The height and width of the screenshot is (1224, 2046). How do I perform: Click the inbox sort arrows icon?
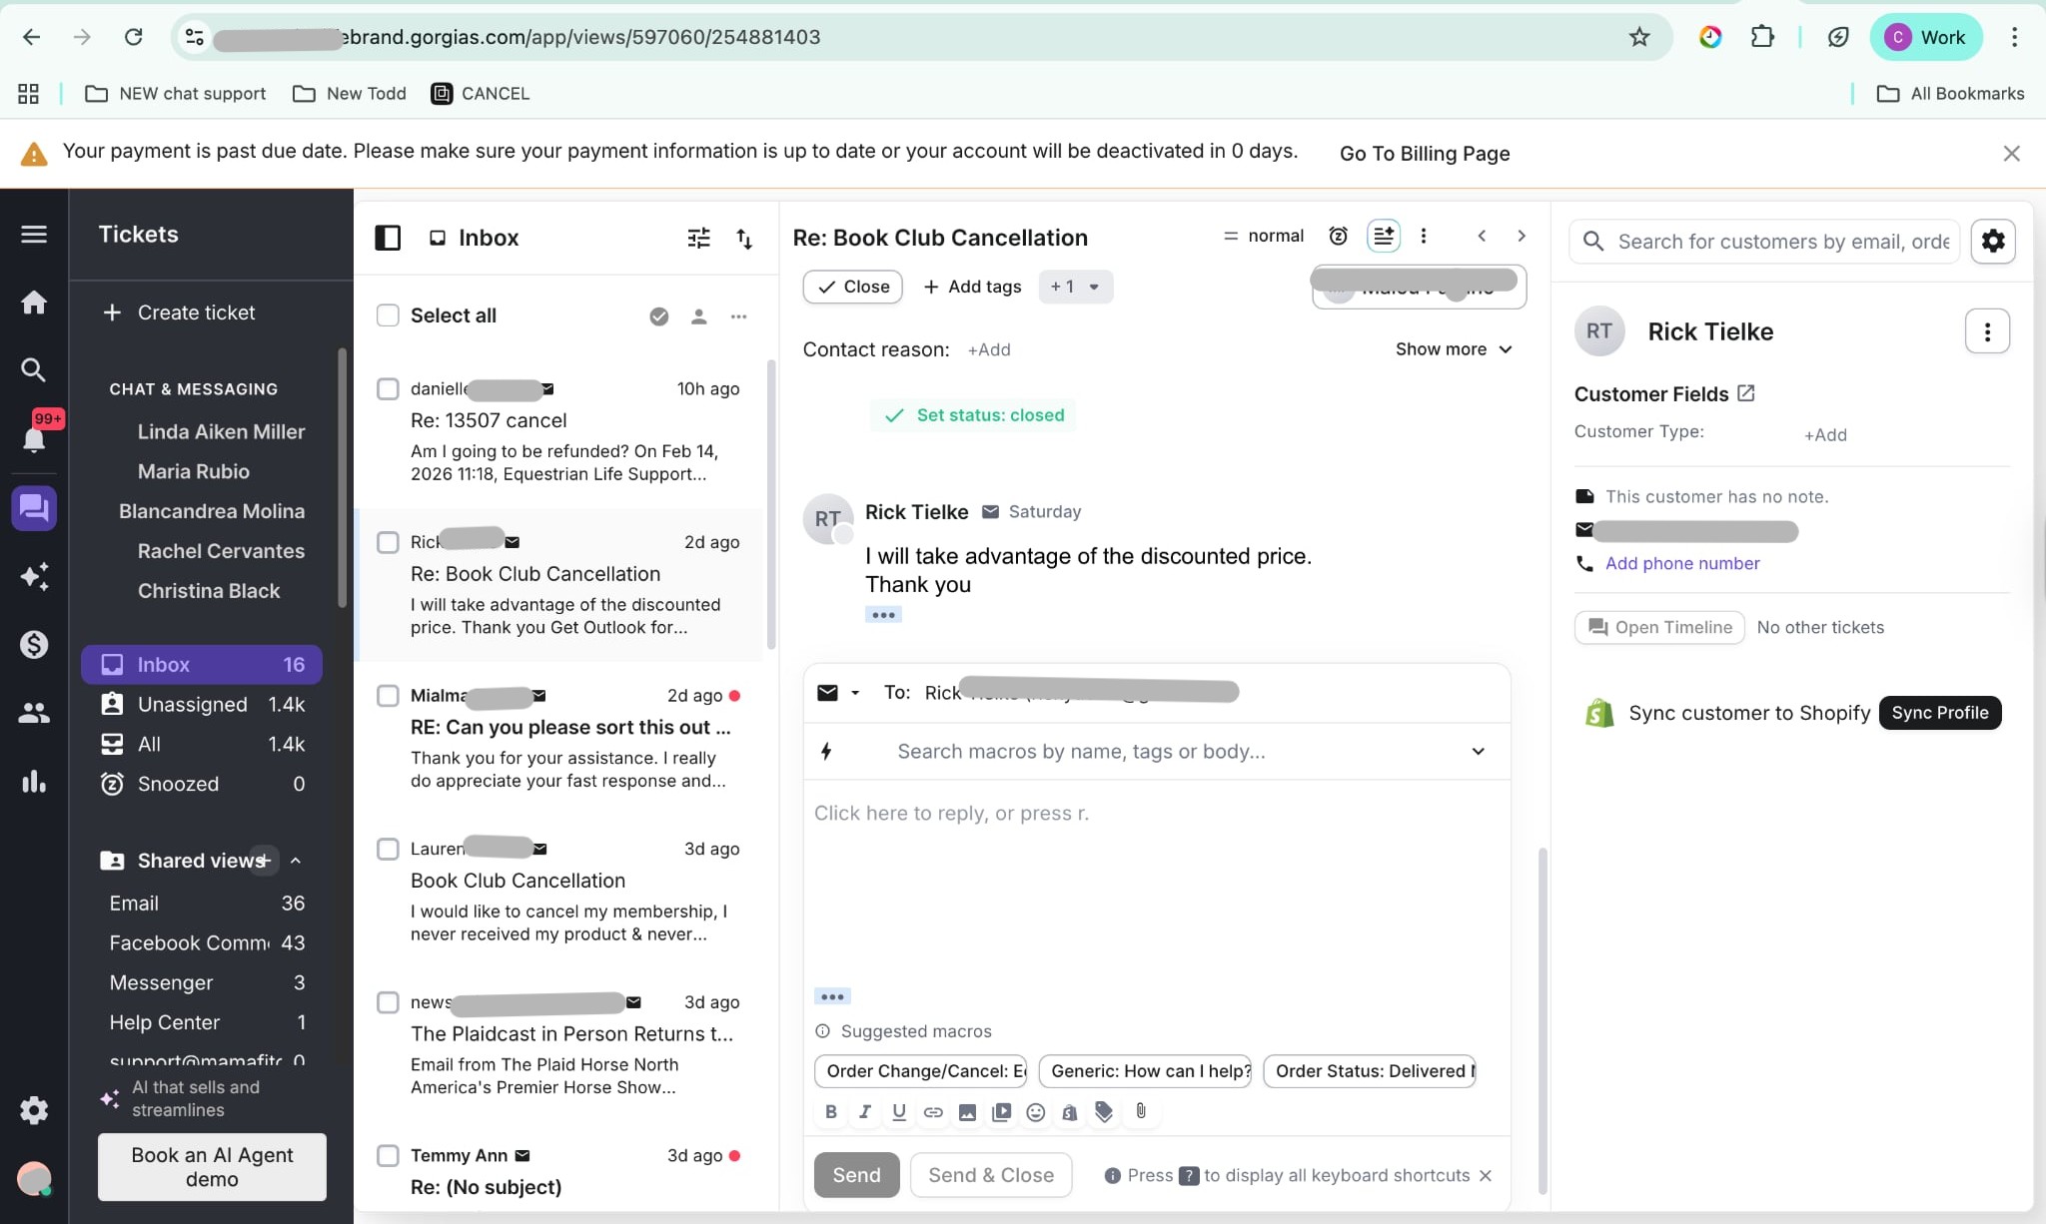[x=744, y=238]
